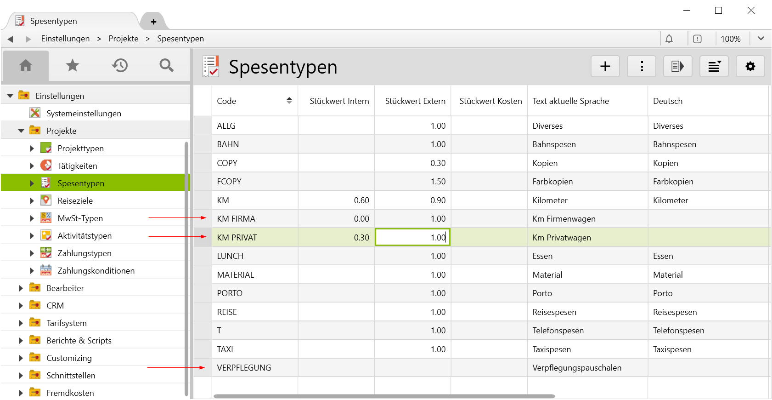Click the home icon in the sidebar

click(26, 66)
